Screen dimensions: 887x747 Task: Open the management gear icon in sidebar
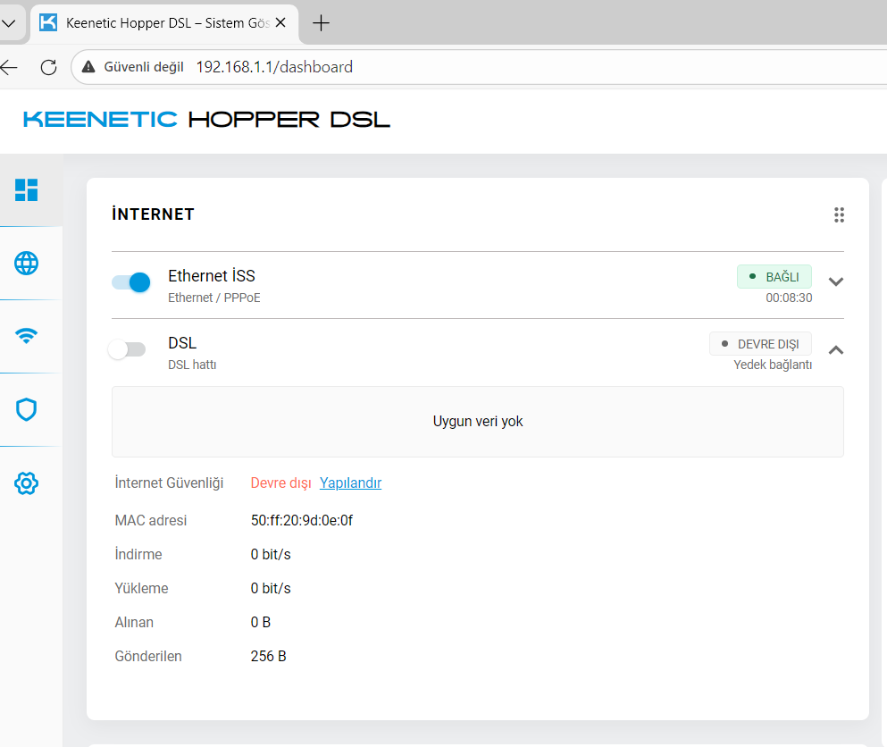coord(27,483)
